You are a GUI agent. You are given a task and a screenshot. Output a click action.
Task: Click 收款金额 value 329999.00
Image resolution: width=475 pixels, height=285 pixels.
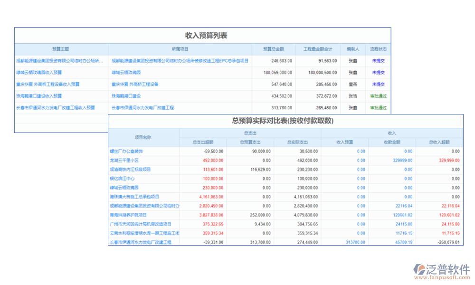[403, 161]
